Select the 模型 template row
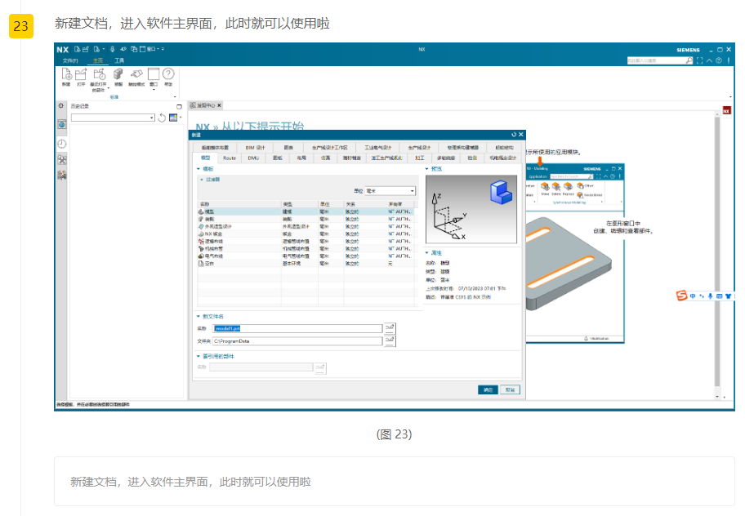745x516 pixels. [x=306, y=211]
